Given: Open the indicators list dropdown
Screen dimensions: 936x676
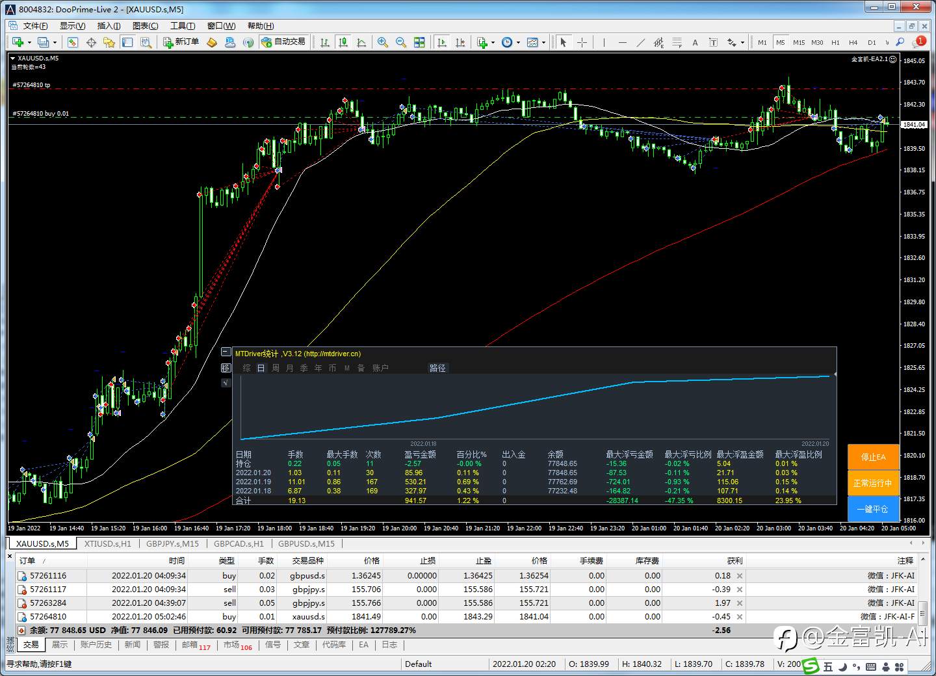Looking at the screenshot, I should [486, 42].
